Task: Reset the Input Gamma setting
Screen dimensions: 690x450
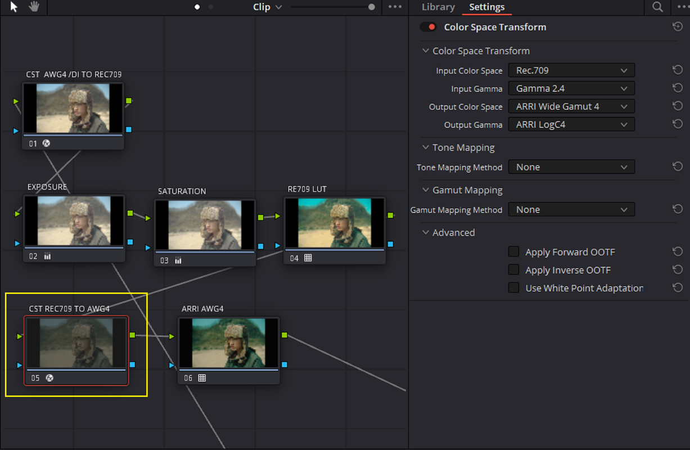Action: coord(678,88)
